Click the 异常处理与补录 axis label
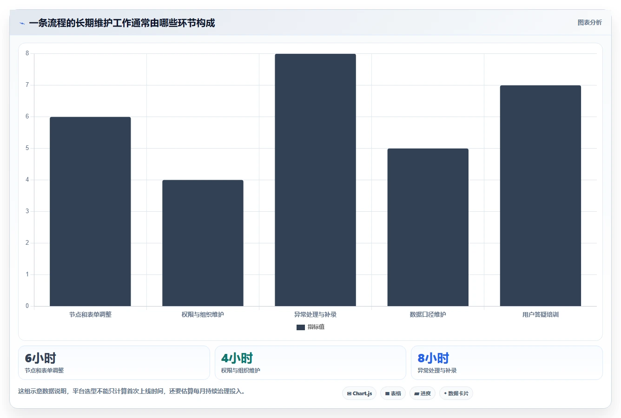 [x=315, y=314]
